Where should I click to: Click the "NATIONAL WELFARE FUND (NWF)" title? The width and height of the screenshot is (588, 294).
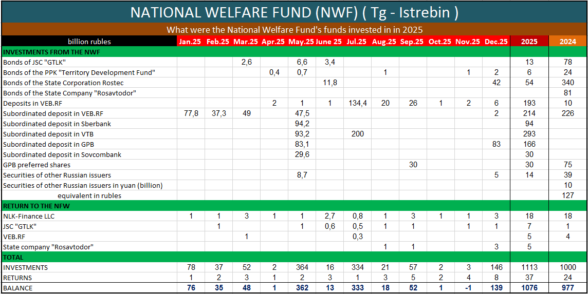[x=295, y=13]
